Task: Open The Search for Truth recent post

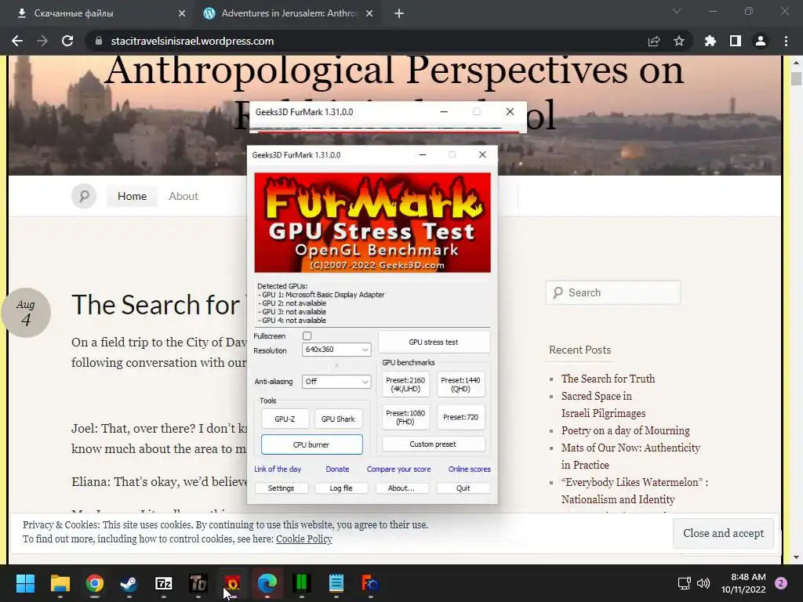Action: (608, 379)
